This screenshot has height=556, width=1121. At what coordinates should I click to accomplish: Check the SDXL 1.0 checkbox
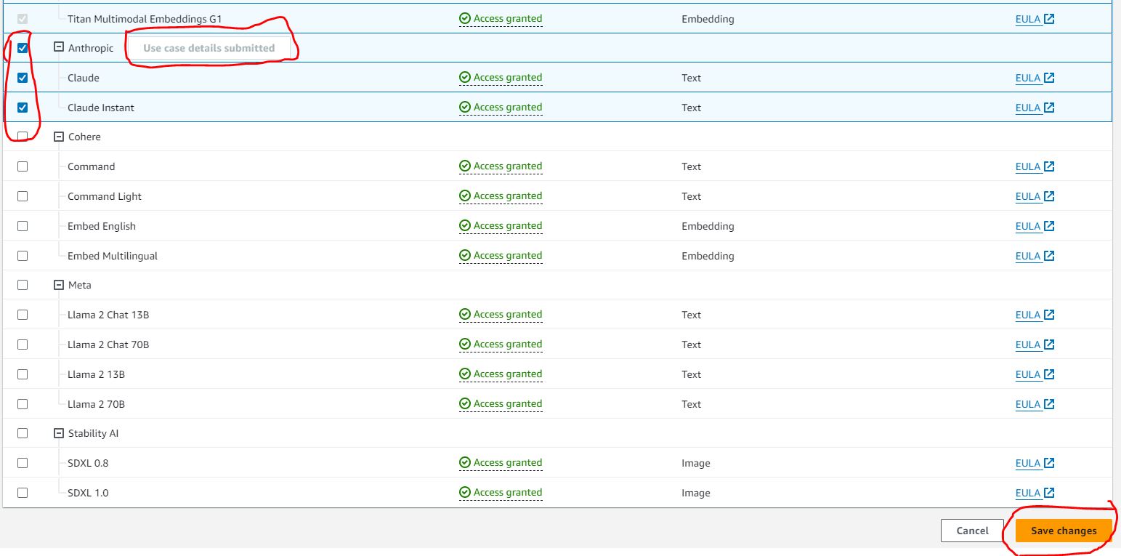point(23,493)
